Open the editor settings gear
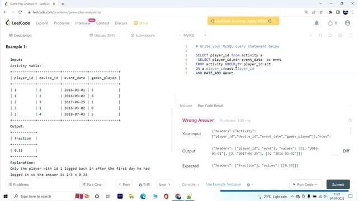Image resolution: width=358 pixels, height=201 pixels. click(340, 35)
